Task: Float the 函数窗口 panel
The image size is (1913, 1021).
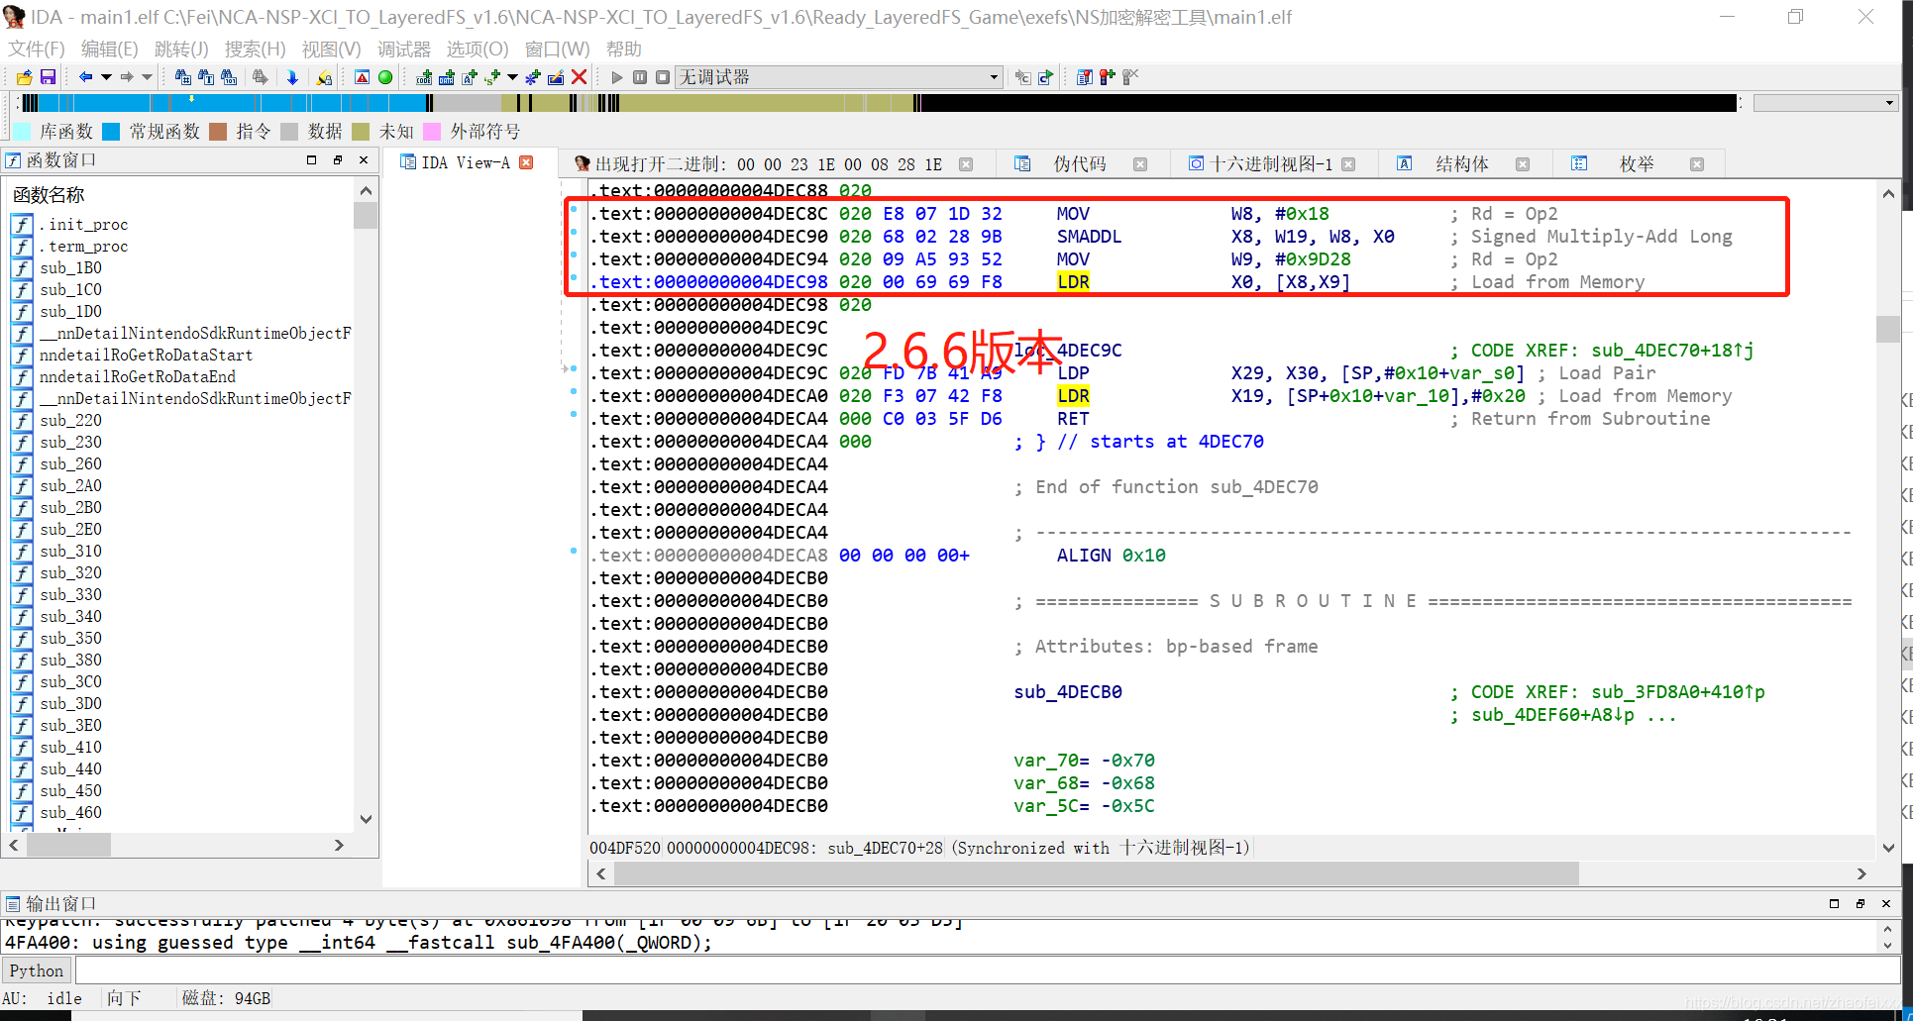Action: click(337, 160)
